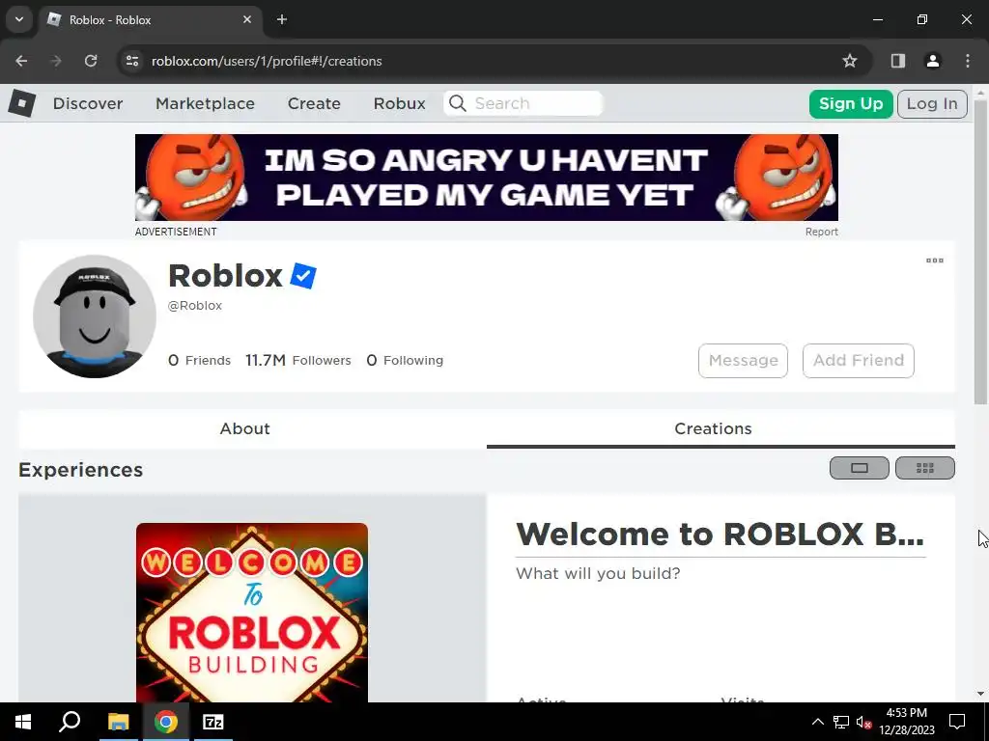Open the Chrome profile icon
Viewport: 989px width, 741px height.
(x=933, y=61)
